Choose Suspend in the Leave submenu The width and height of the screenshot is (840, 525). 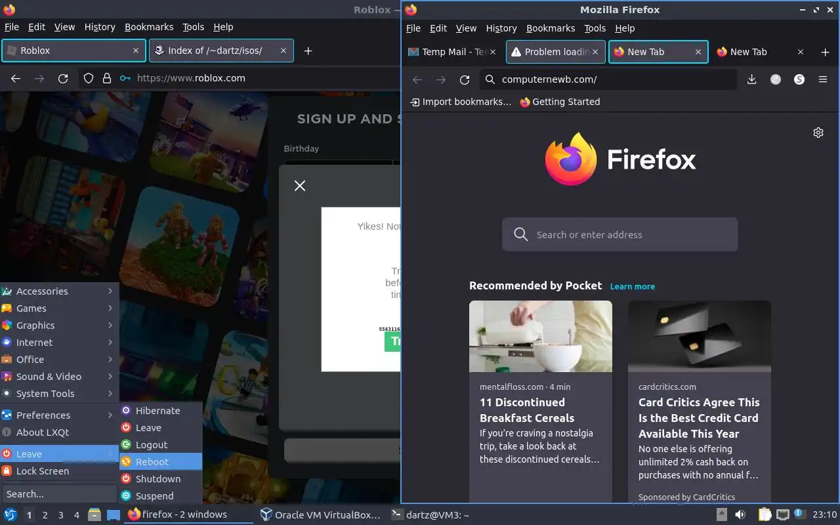[x=161, y=495]
